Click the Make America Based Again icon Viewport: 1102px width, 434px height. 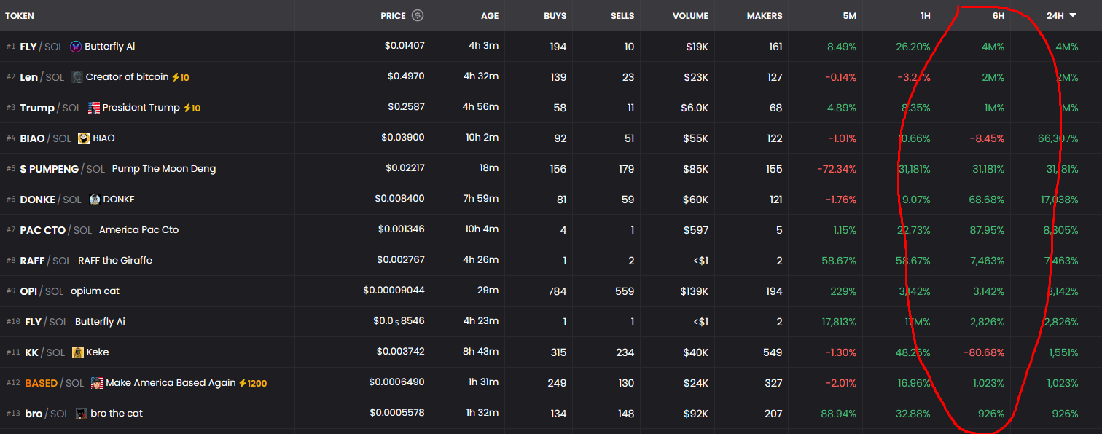(x=97, y=383)
